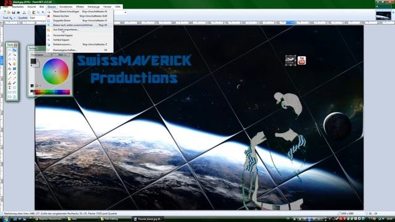Choose Horizontal kippen

click(x=80, y=35)
